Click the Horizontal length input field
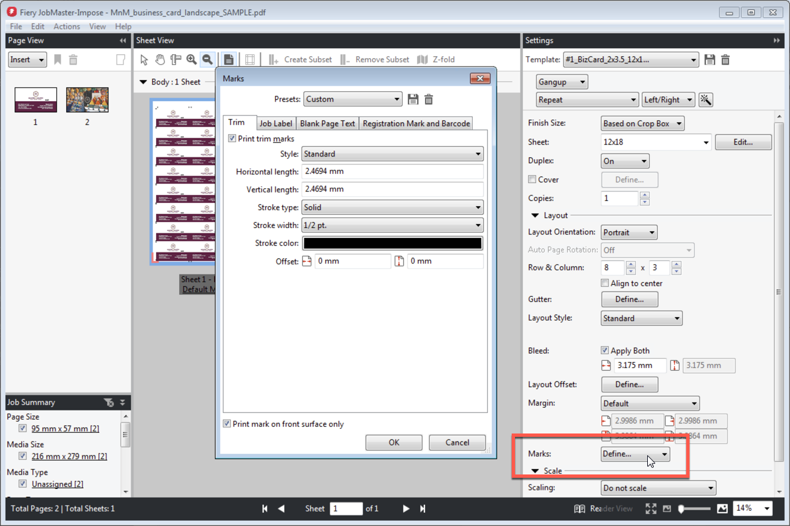 [x=392, y=172]
